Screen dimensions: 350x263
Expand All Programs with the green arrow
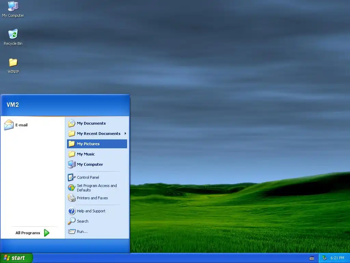point(46,233)
